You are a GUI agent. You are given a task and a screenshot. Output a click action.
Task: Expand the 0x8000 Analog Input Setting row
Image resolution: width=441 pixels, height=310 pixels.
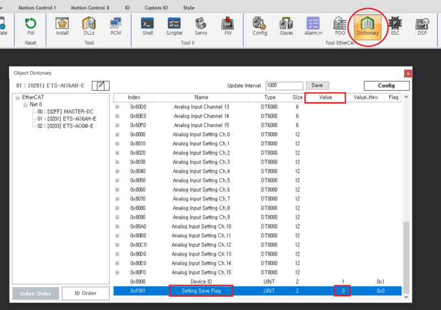click(117, 134)
